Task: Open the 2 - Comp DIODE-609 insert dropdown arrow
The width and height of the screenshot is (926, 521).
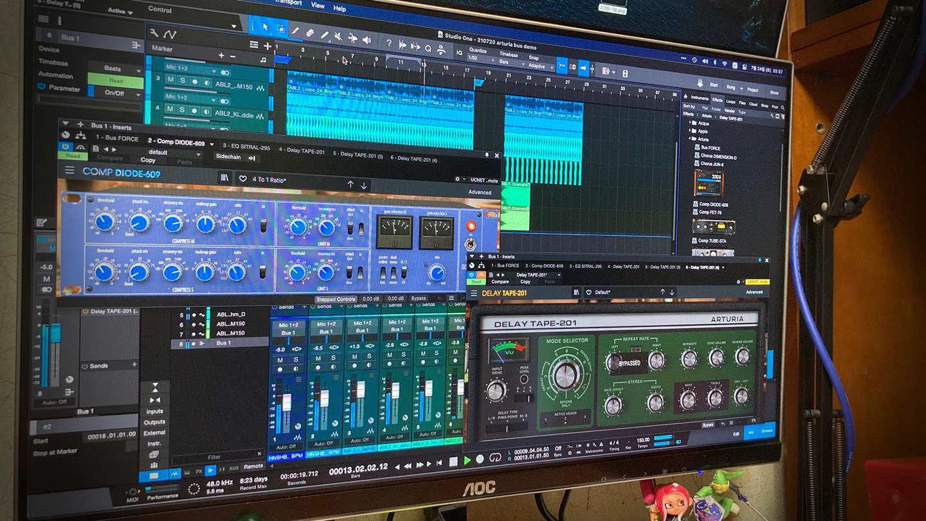Action: coord(212,143)
